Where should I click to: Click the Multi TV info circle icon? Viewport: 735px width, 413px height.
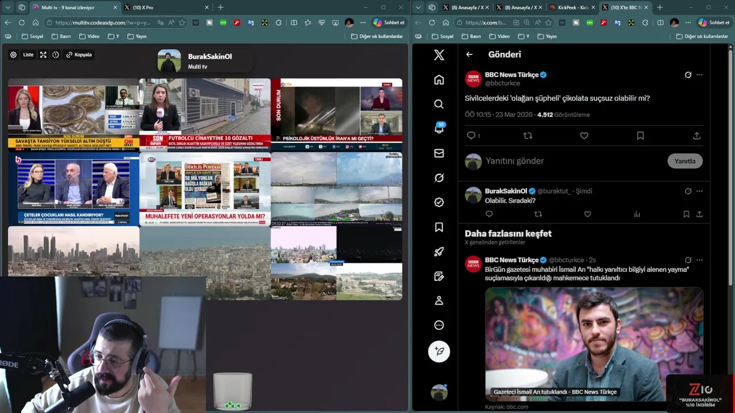coord(56,54)
